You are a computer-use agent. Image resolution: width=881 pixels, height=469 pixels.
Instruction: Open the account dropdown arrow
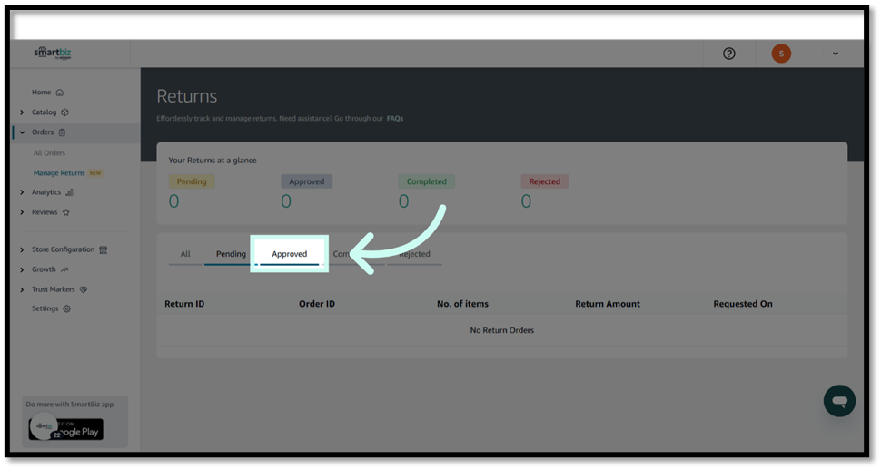coord(836,54)
